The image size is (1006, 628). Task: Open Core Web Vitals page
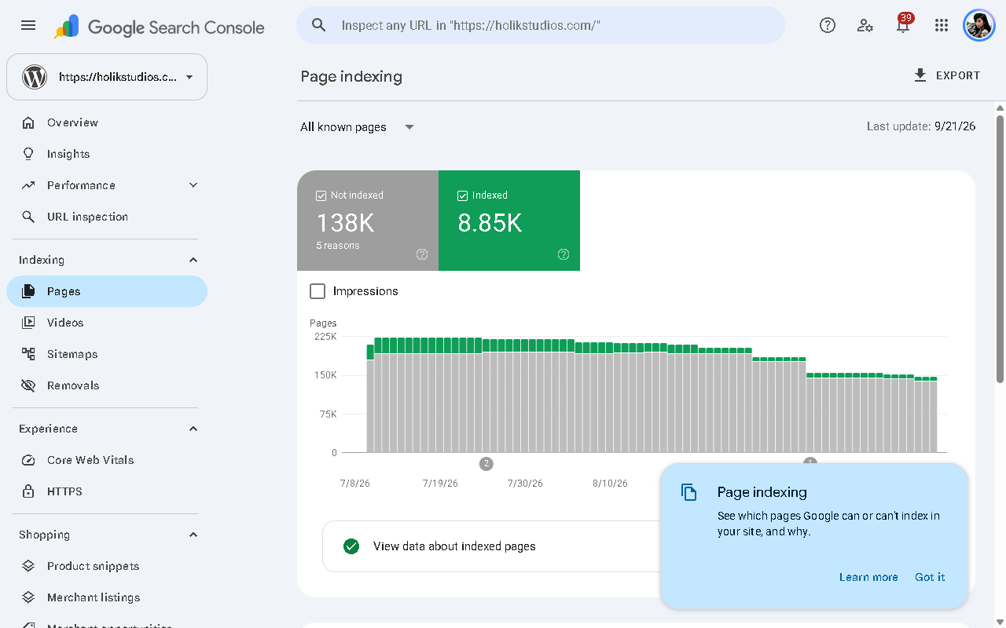point(107,460)
